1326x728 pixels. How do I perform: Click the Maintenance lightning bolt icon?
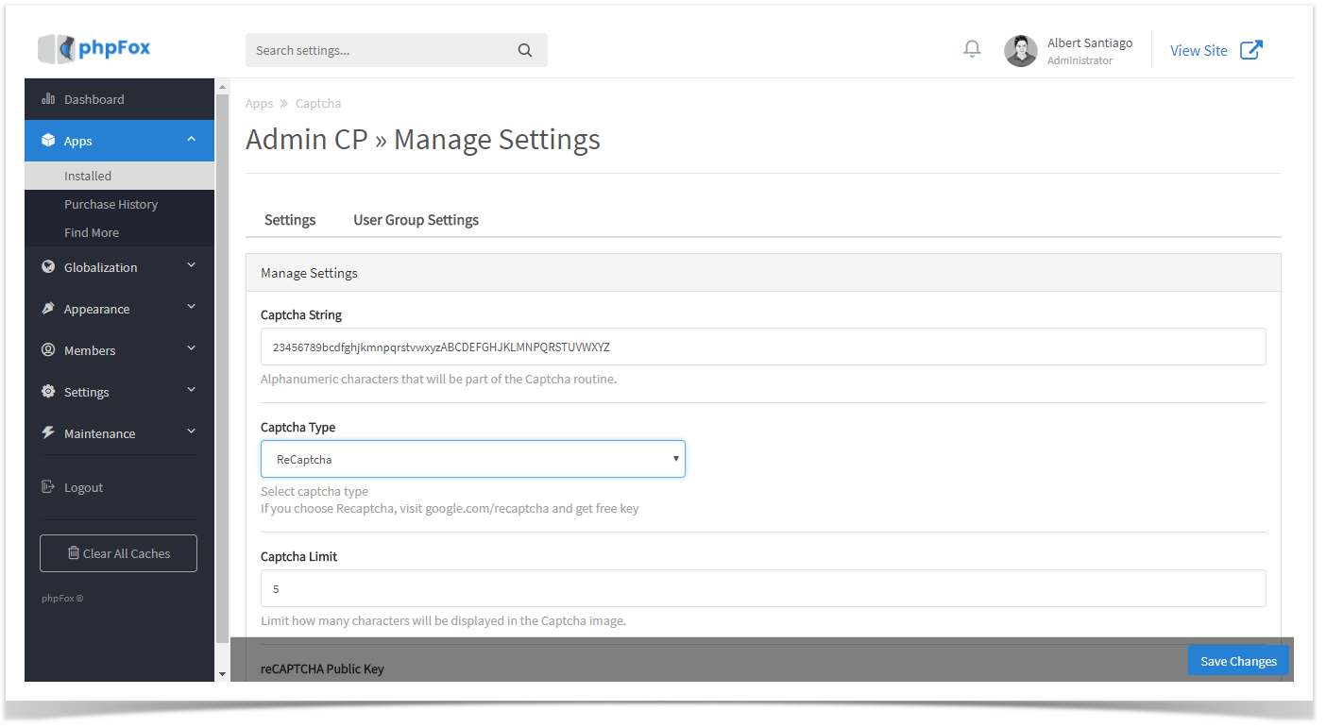click(48, 433)
